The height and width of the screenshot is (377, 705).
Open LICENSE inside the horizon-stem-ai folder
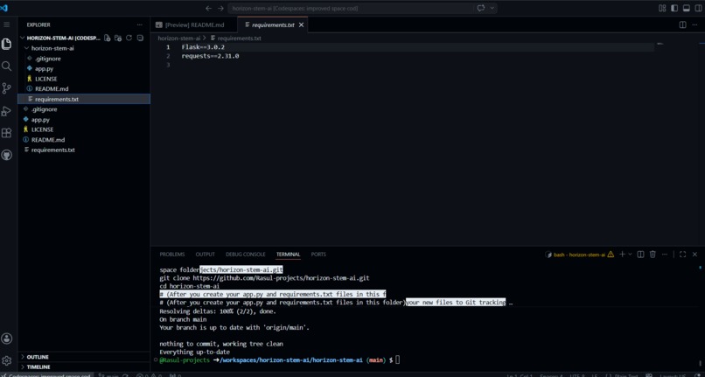[45, 79]
